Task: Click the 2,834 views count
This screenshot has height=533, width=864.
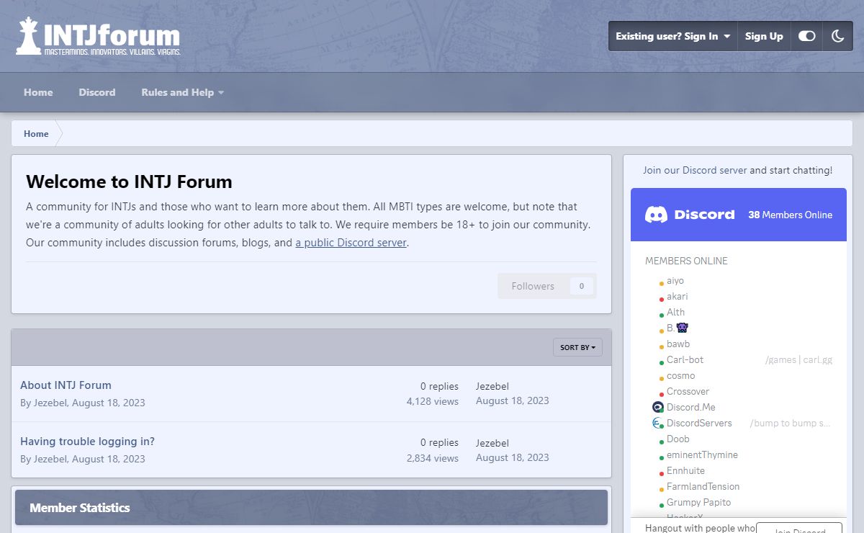Action: click(x=432, y=458)
